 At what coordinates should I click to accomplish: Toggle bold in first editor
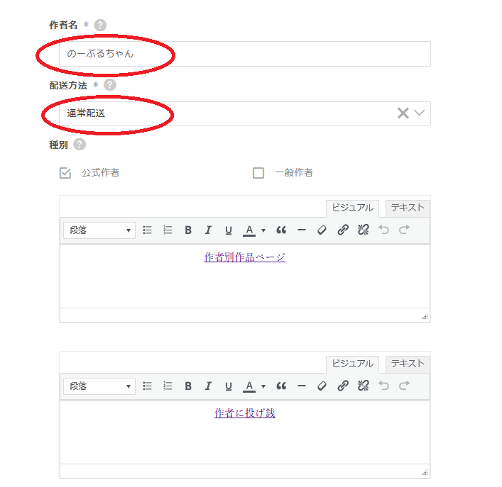tap(188, 230)
